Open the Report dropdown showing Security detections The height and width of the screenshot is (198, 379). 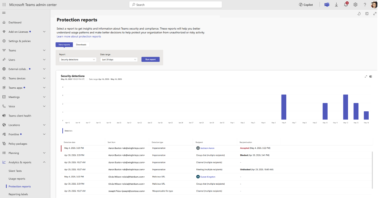pos(78,59)
